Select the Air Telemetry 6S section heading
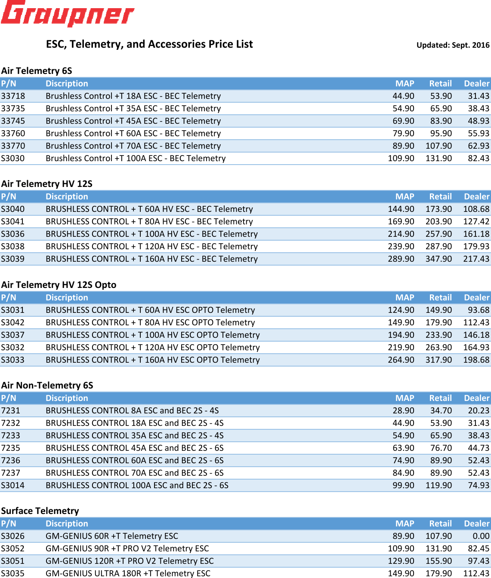The height and width of the screenshot is (578, 491). coord(37,71)
